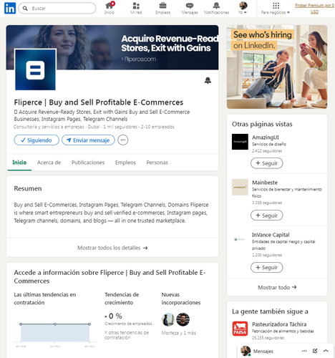335x358 pixels.
Task: Click the 1 mil seguidores text
Action: click(x=120, y=127)
